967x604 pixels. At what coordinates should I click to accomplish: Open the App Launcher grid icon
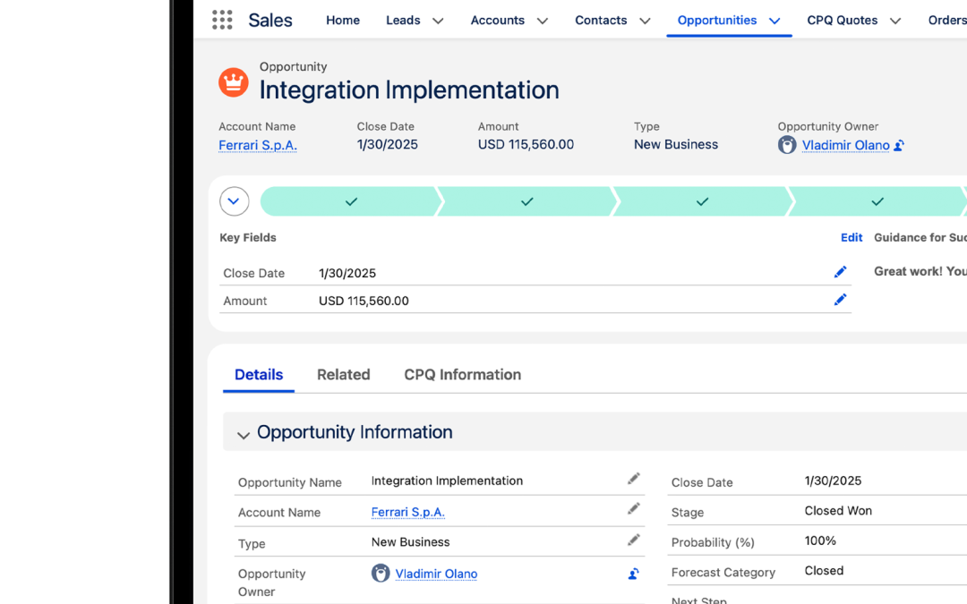[222, 20]
